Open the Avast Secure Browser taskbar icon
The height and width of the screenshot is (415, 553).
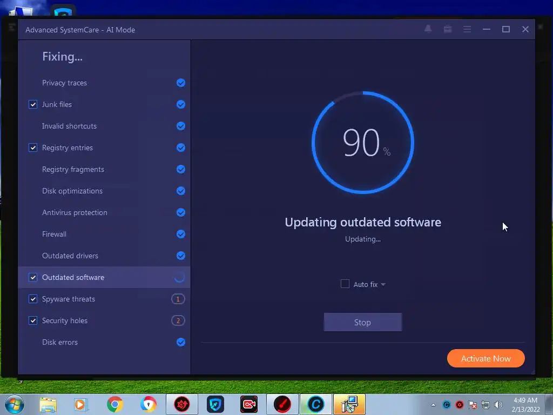(x=148, y=404)
